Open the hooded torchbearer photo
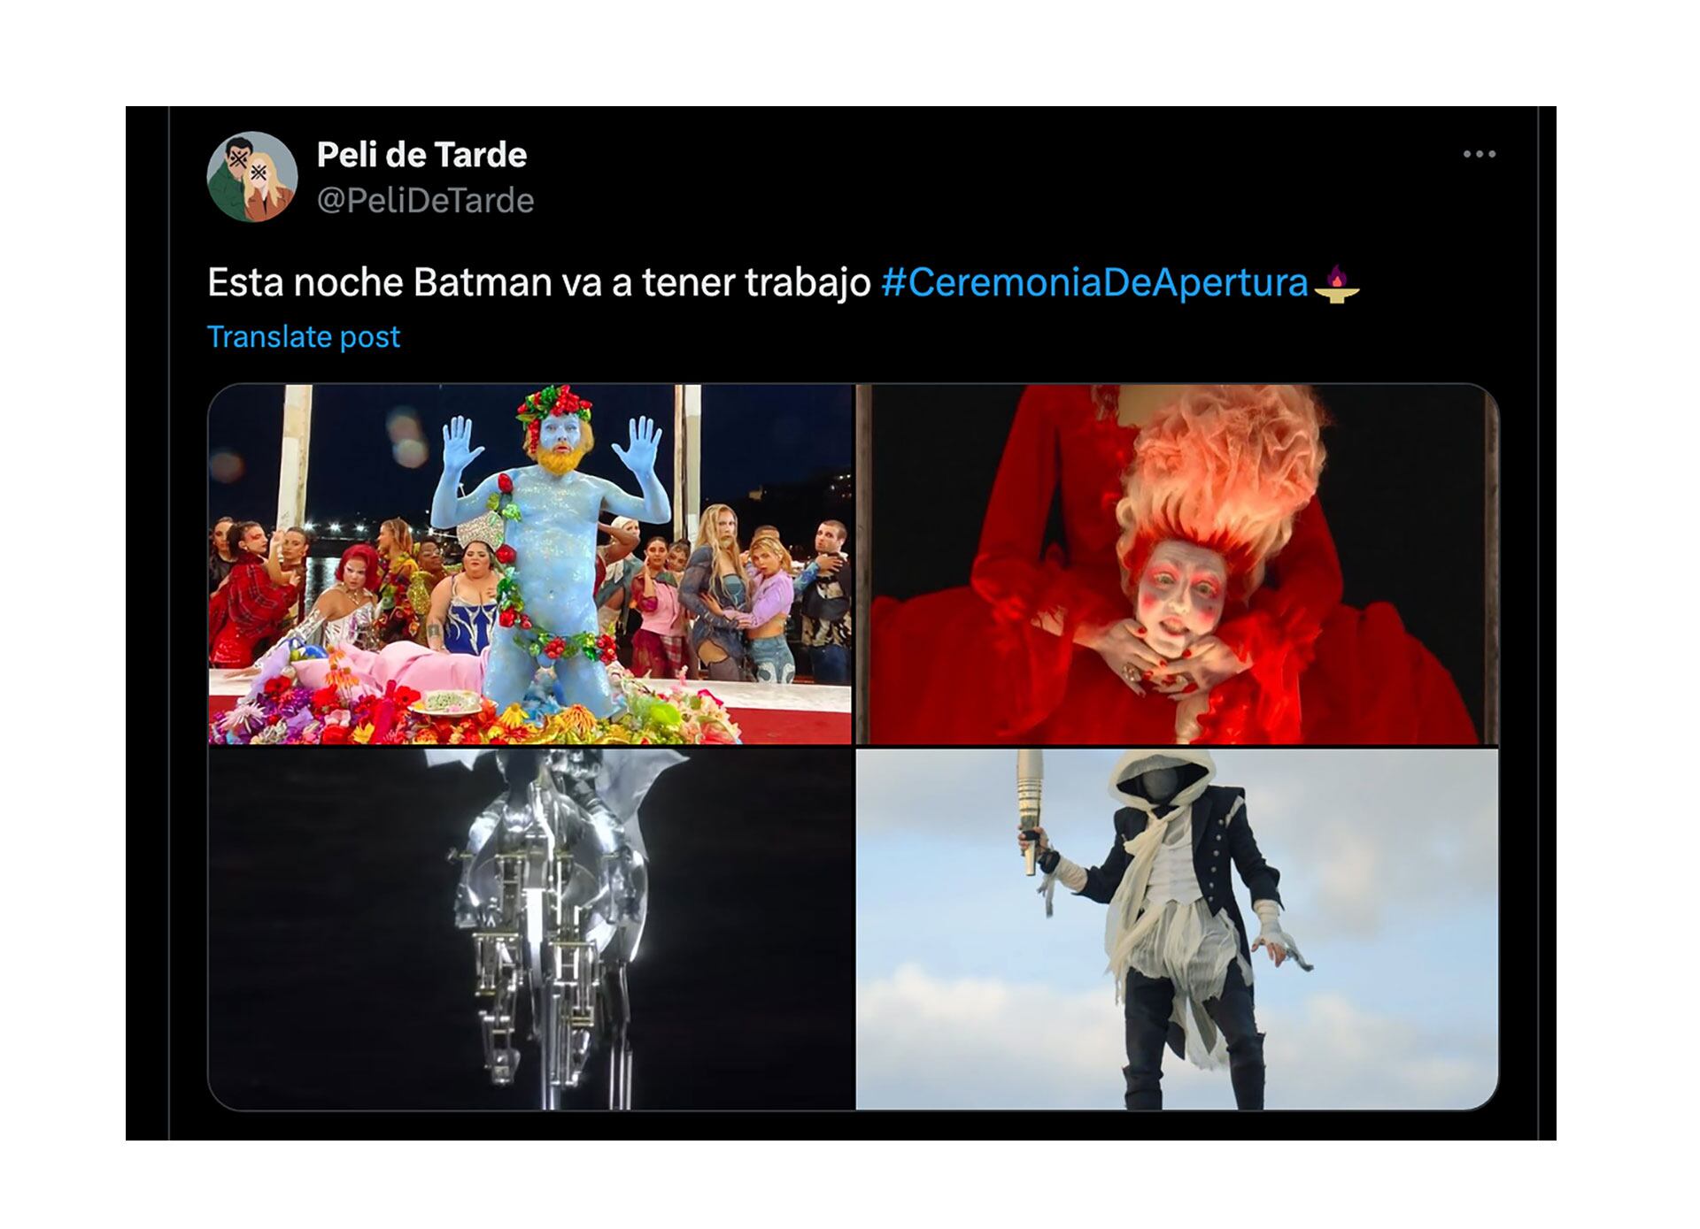 (1177, 929)
